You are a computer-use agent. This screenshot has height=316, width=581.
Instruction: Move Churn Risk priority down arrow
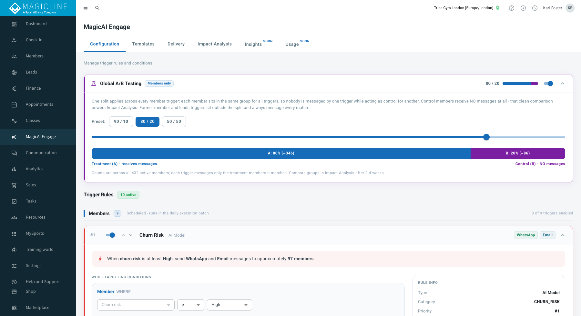tap(131, 235)
